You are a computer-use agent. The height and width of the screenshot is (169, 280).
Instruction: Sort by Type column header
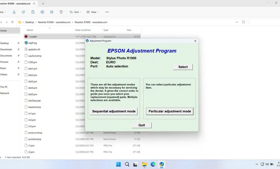pos(106,30)
